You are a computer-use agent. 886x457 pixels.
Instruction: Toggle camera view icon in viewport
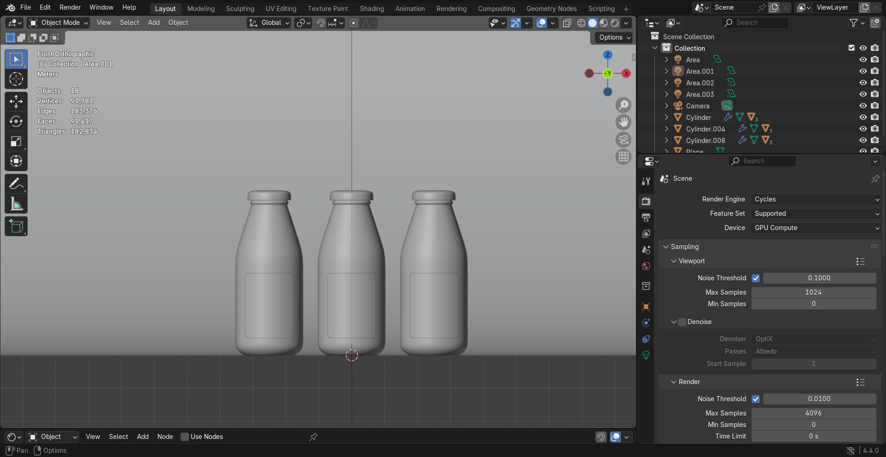623,140
